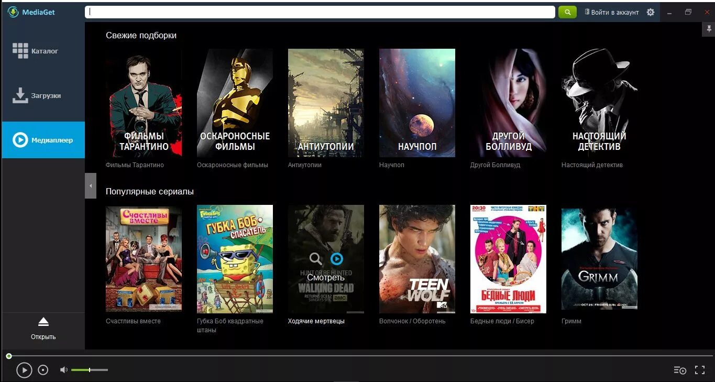Click the Счастливы вместе caption text
The image size is (715, 382).
[x=133, y=321]
